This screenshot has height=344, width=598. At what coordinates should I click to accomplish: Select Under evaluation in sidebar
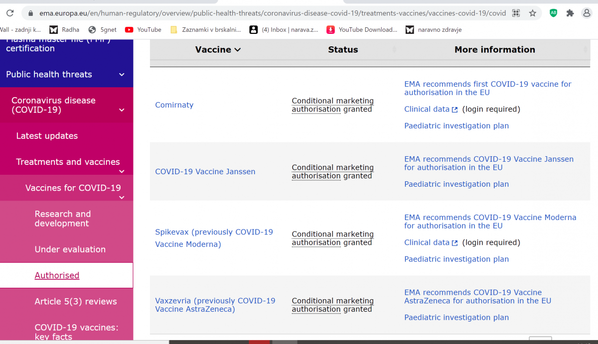(x=70, y=249)
